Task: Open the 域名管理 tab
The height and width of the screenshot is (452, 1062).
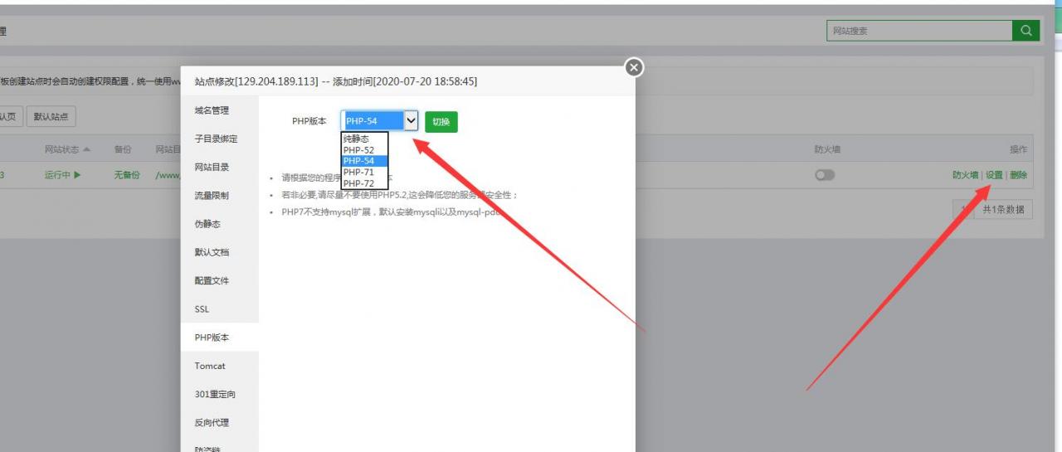Action: pos(220,110)
